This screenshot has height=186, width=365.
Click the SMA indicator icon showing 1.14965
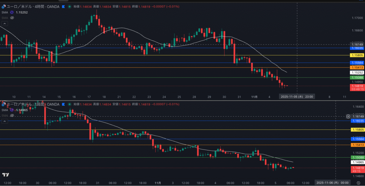pyautogui.click(x=12, y=110)
